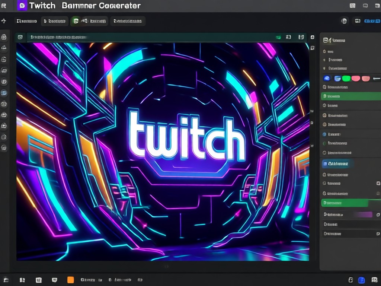
Task: Select the right-panel row with dark green circle
Action: [x=351, y=143]
